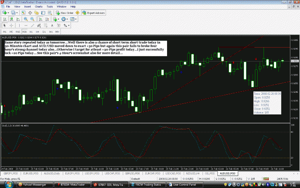Screen dimensions: 300x188
Task: Open User Control Panel taskbar button
Action: pyautogui.click(x=185, y=185)
